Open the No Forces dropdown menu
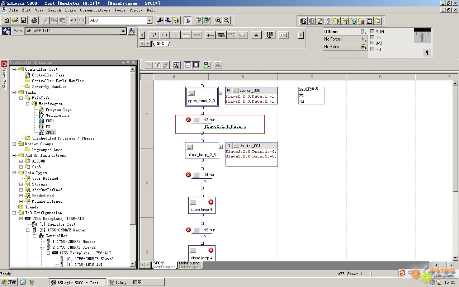 coord(364,39)
